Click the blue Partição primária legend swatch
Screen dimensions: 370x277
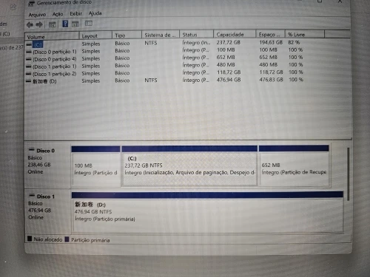(67, 239)
